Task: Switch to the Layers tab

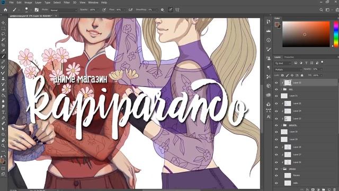Action: point(278,57)
